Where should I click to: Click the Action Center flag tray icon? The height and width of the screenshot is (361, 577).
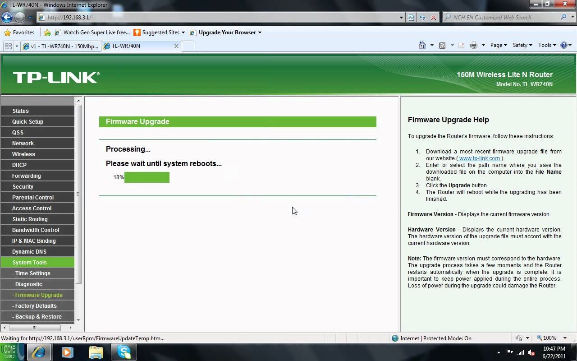pyautogui.click(x=510, y=352)
